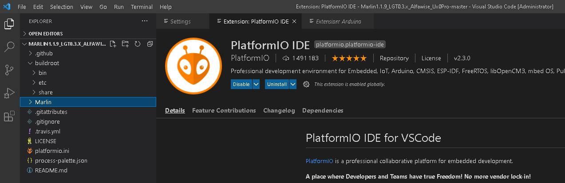Open the Go menu
The image size is (565, 183).
[x=103, y=7]
